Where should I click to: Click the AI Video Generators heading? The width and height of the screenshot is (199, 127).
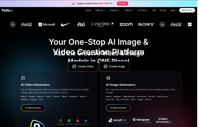click(x=35, y=85)
